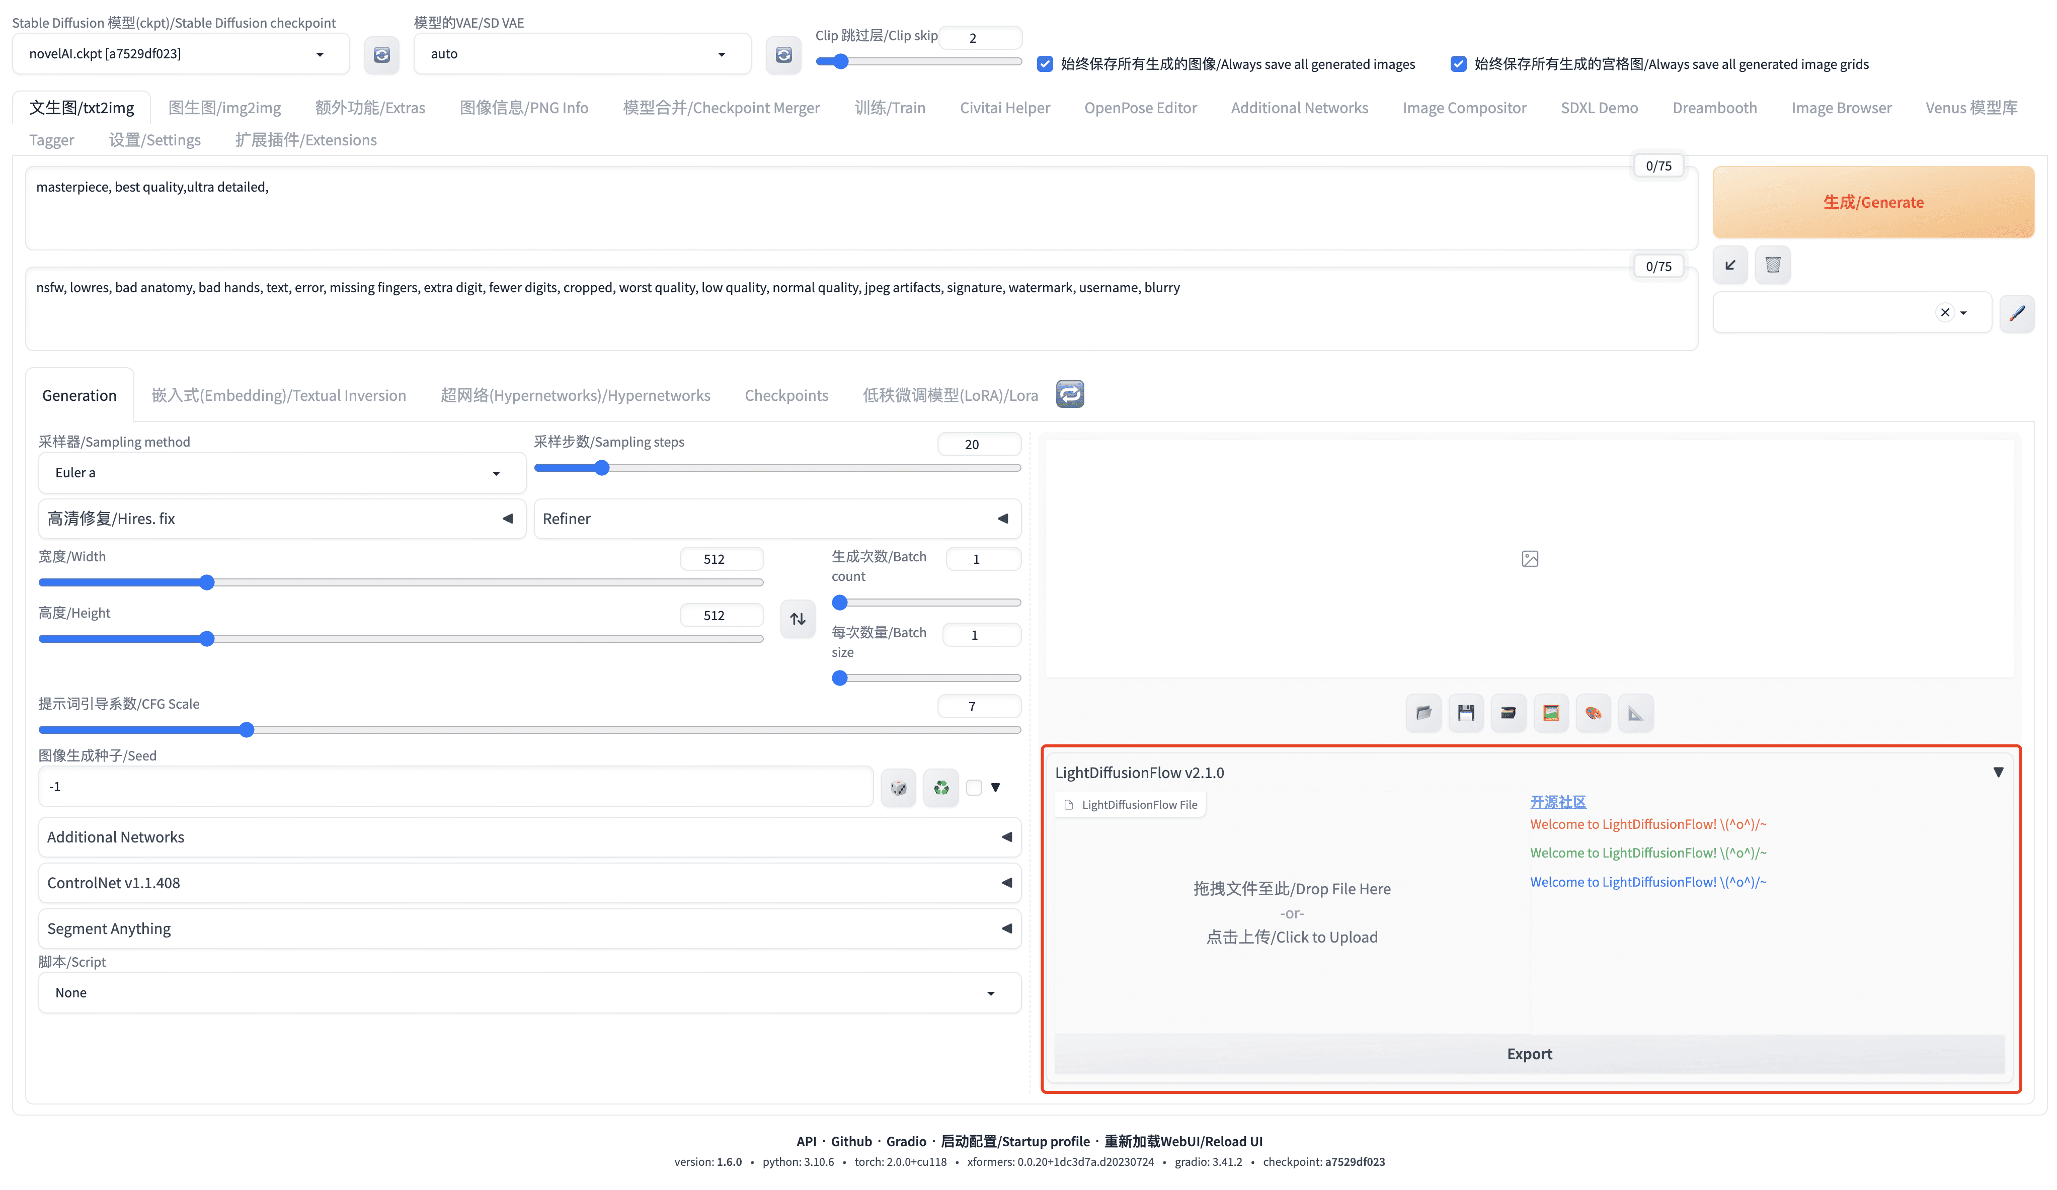
Task: Enable the extra seed options checkbox
Action: (x=973, y=788)
